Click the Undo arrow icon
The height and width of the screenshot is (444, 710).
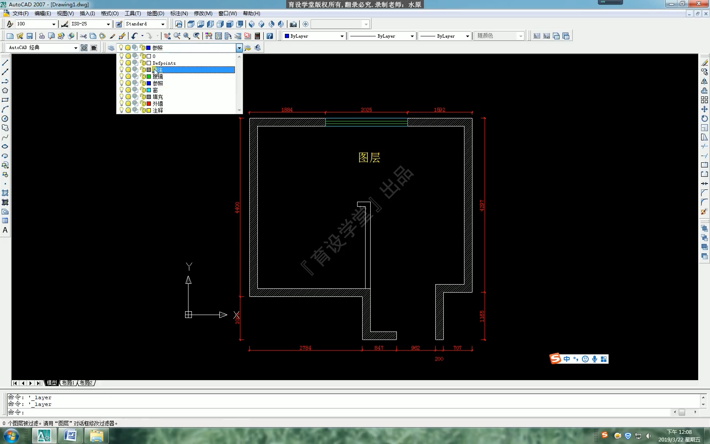click(134, 36)
